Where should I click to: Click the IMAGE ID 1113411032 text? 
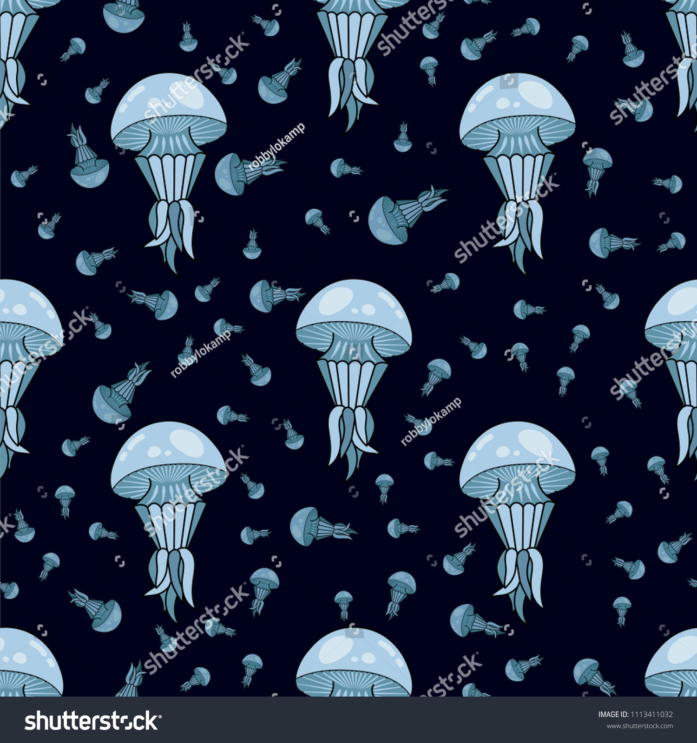point(635,714)
